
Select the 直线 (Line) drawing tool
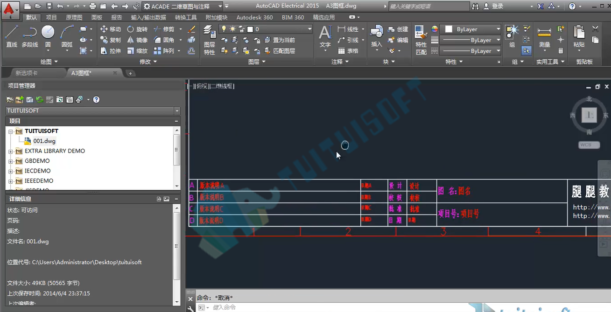pos(12,36)
